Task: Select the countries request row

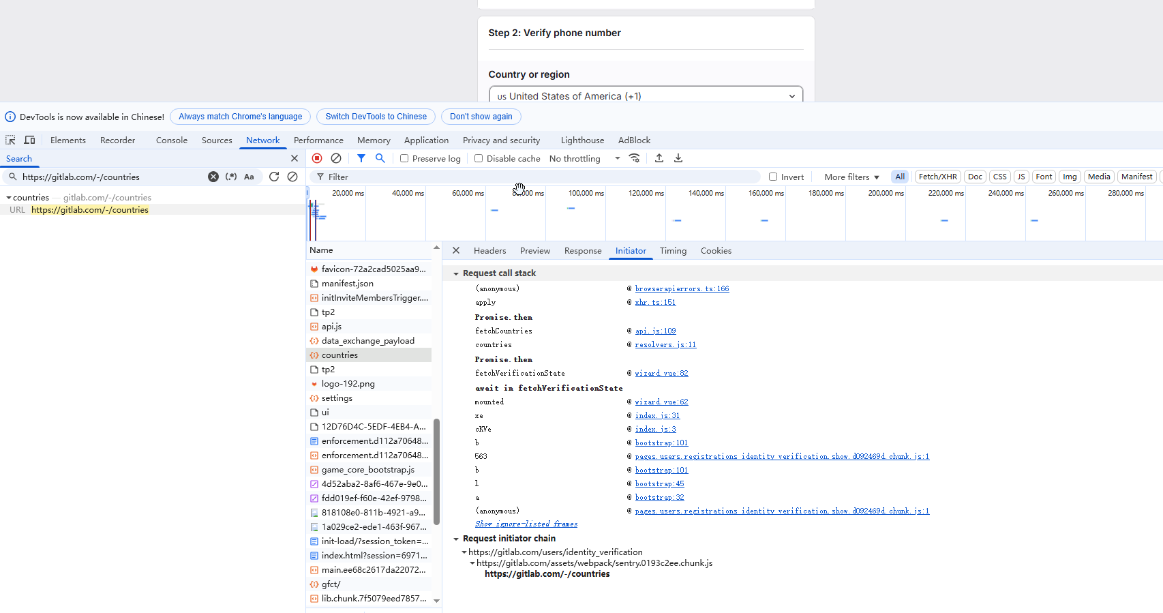Action: point(369,355)
